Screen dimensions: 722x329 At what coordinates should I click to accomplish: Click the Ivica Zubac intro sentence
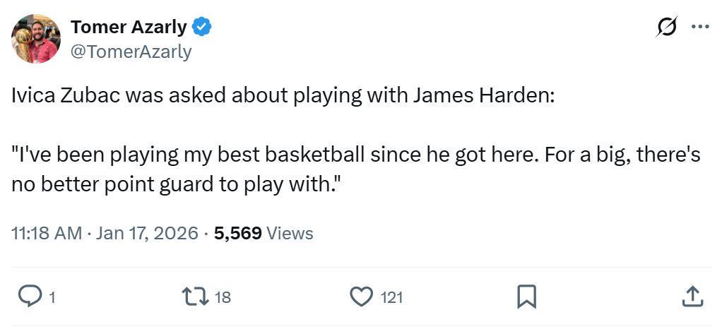click(283, 96)
